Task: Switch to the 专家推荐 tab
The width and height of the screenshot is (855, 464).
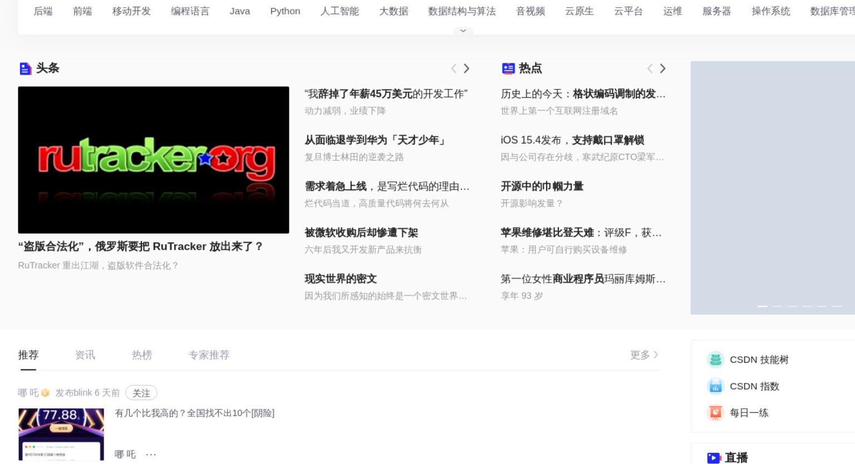Action: [209, 355]
